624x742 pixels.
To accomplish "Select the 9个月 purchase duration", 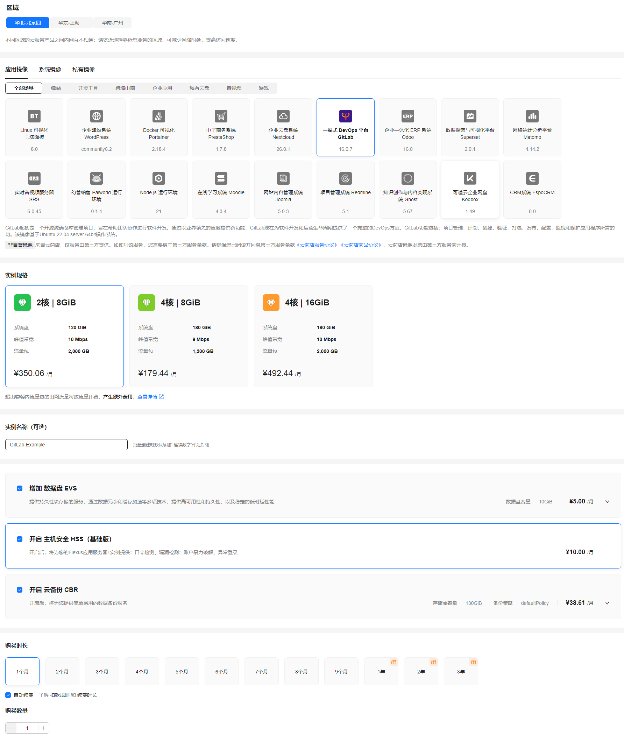I will tap(341, 671).
